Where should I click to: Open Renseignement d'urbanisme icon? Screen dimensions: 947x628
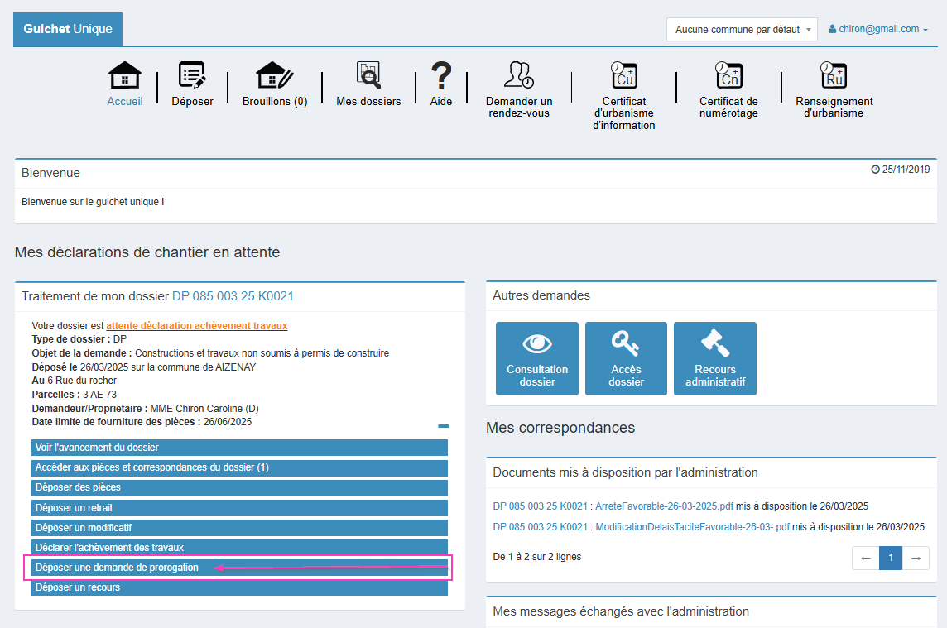point(834,76)
